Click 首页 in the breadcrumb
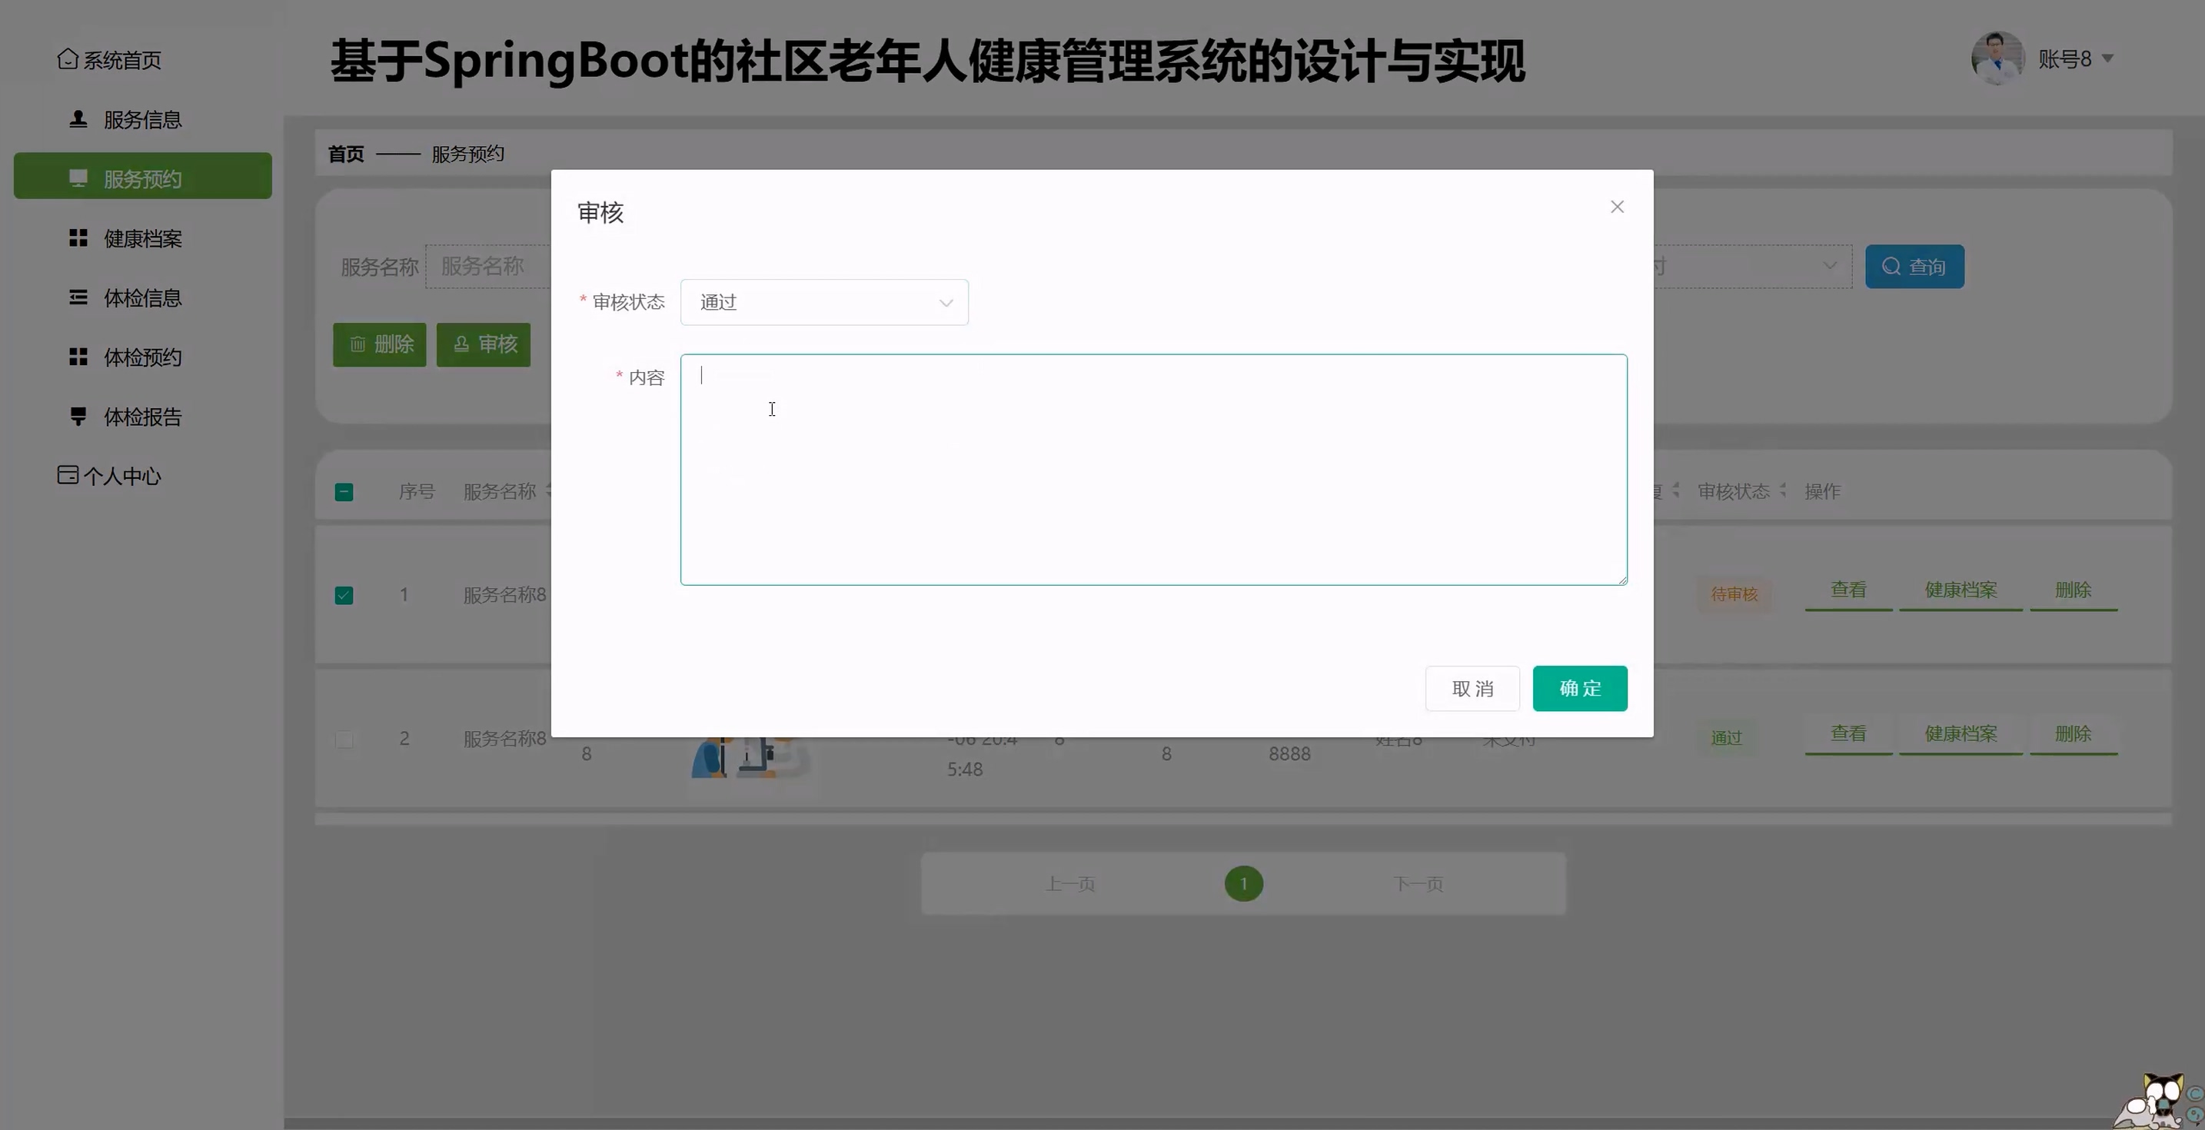Screen dimensions: 2205x1130 click(x=346, y=154)
